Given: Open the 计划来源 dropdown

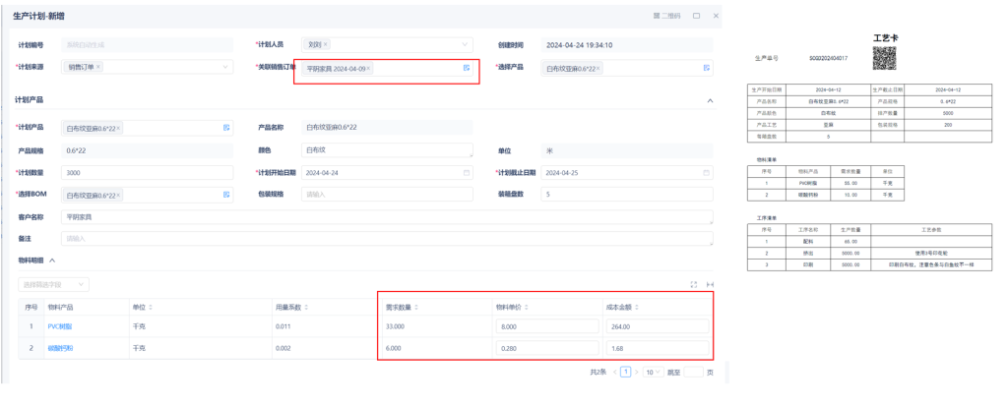Looking at the screenshot, I should (x=225, y=68).
